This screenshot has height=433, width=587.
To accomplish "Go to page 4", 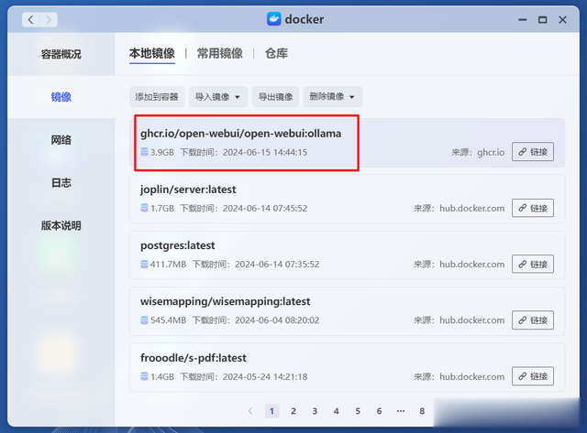I will click(337, 411).
